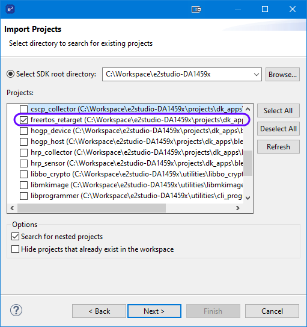Click the e2 studio app icon
This screenshot has height=327, width=307.
click(x=10, y=10)
